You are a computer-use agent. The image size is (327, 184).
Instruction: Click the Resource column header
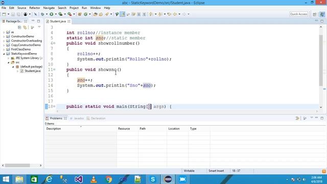(127, 129)
